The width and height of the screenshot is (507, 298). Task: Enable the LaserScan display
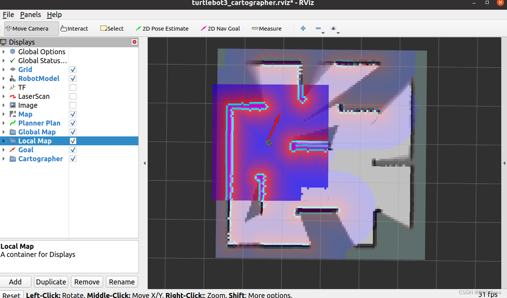73,96
